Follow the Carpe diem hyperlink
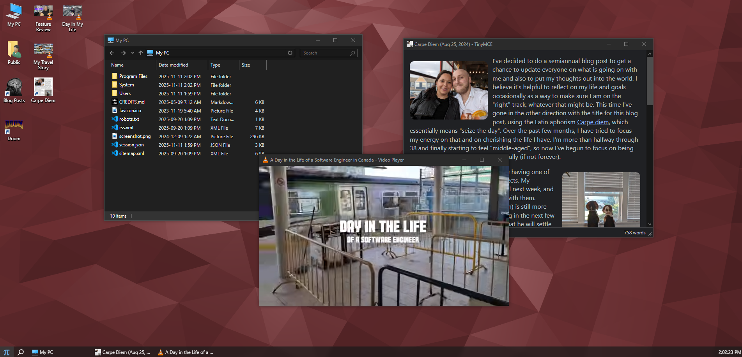The width and height of the screenshot is (742, 357). click(x=593, y=122)
